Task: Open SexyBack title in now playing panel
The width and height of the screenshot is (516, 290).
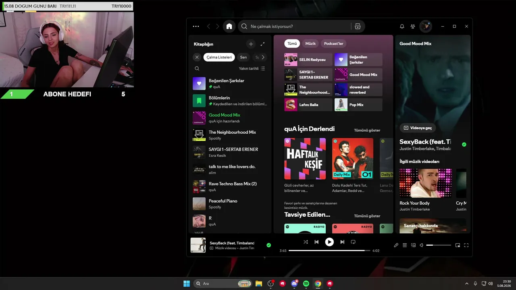Action: point(425,142)
